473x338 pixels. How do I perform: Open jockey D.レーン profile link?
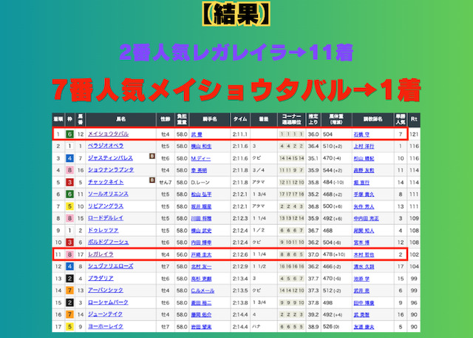(200, 181)
